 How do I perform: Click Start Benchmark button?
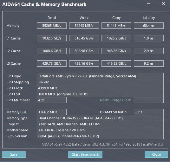(x=85, y=154)
